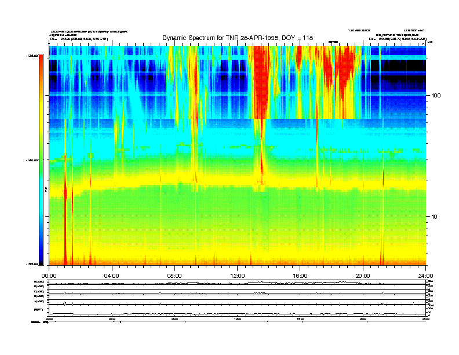Click the 10 frequency axis label

[435, 217]
